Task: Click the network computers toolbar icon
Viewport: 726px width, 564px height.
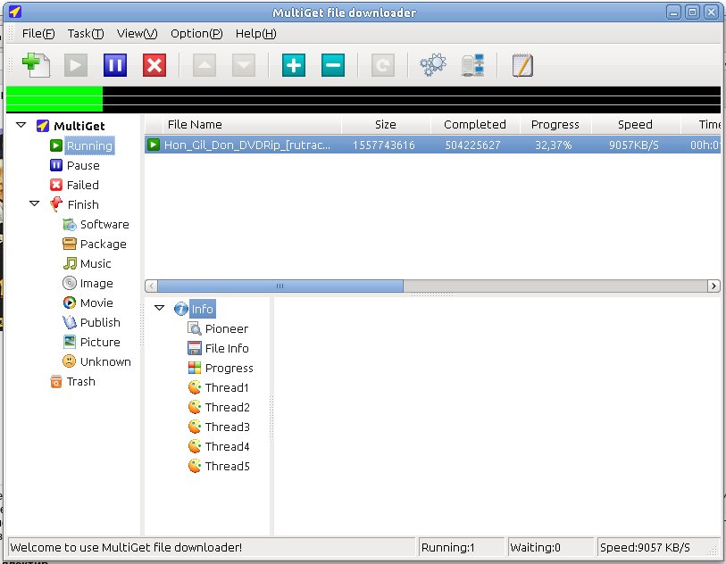Action: [x=472, y=65]
